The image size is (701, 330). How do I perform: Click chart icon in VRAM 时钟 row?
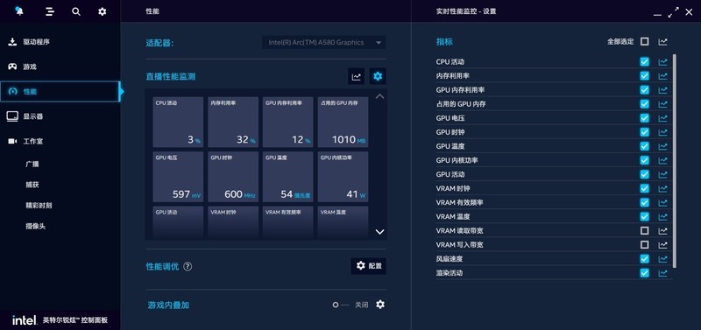[662, 188]
